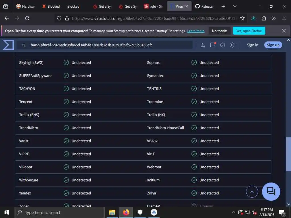Click the Firefox taskbar icon
The image size is (291, 218).
pyautogui.click(x=126, y=212)
